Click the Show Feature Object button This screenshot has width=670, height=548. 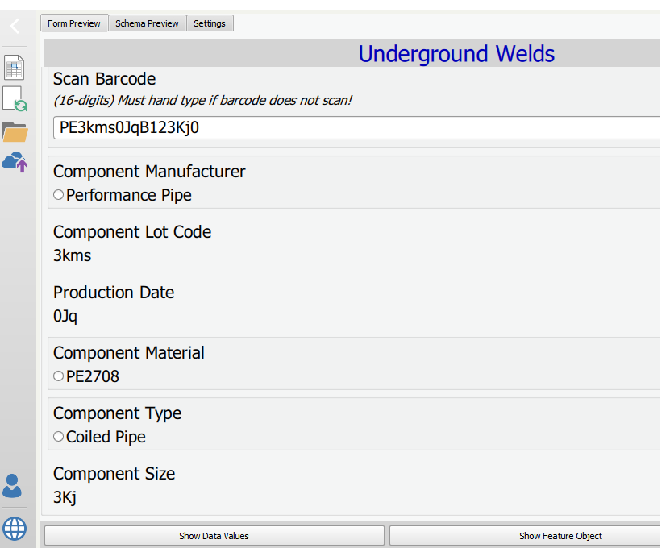coord(526,536)
